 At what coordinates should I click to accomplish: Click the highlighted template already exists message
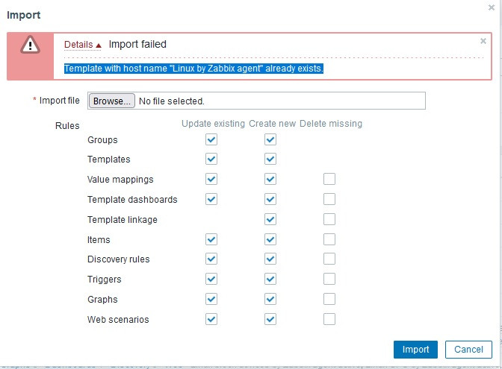193,69
